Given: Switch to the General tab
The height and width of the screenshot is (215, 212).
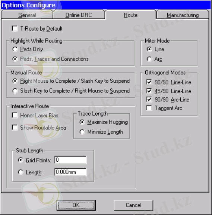Looking at the screenshot, I should (27, 15).
